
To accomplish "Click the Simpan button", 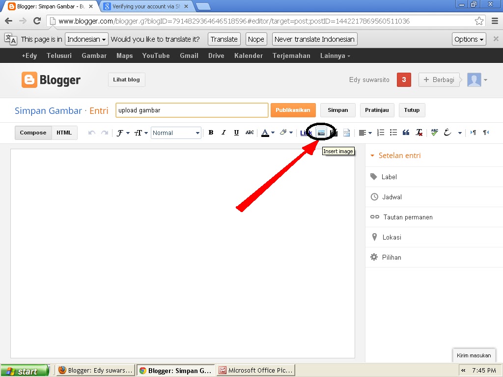I will tap(338, 110).
